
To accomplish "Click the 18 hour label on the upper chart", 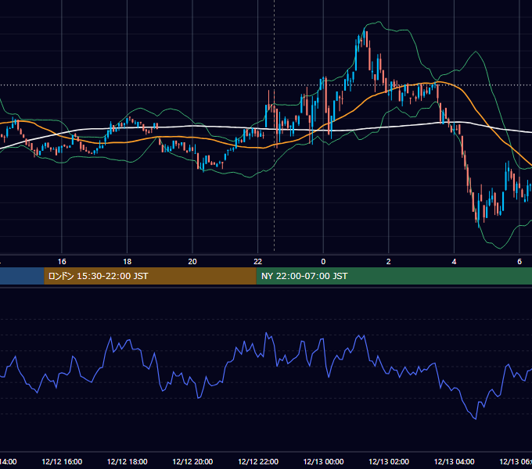I will click(x=128, y=262).
